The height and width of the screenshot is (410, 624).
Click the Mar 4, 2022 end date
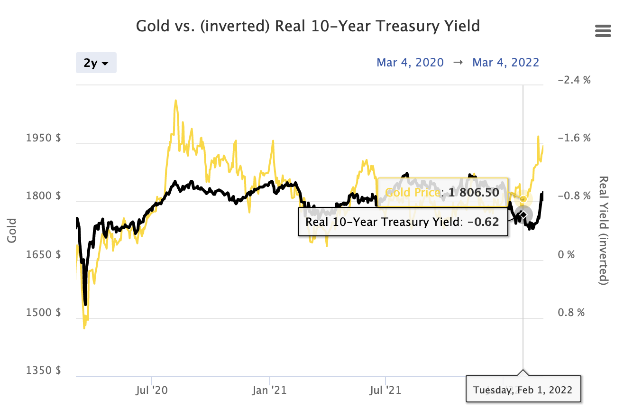click(x=505, y=63)
